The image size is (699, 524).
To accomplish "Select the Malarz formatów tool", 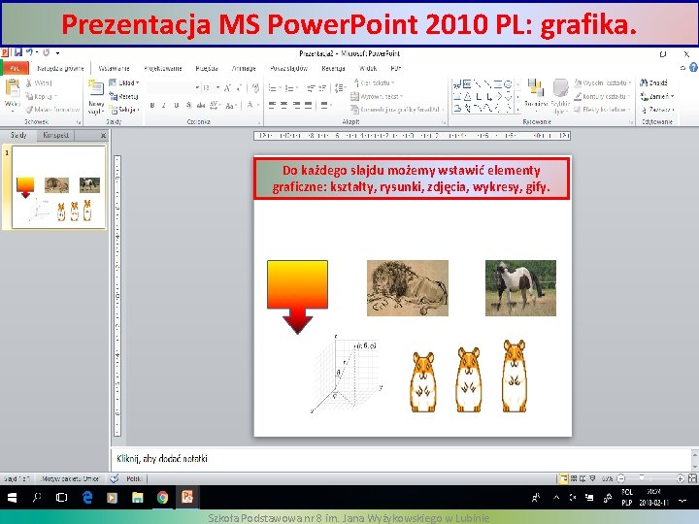I will point(52,109).
